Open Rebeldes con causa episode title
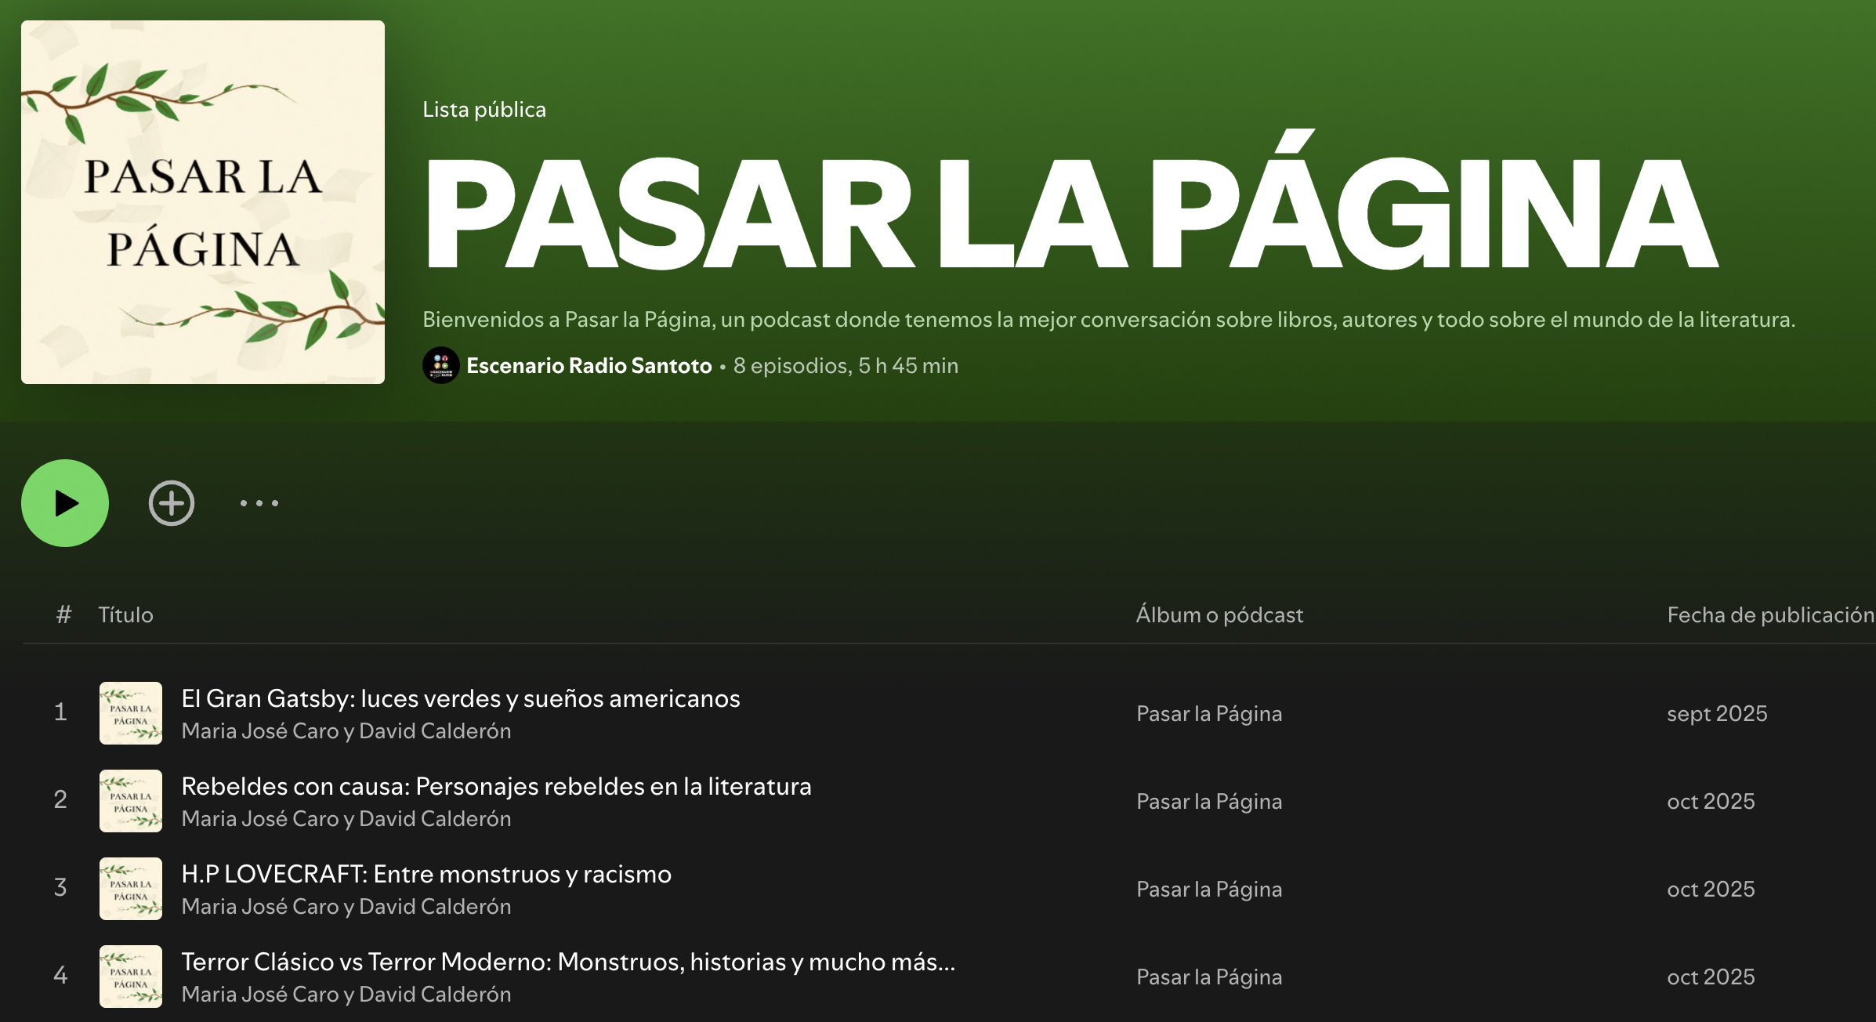1876x1022 pixels. [496, 786]
